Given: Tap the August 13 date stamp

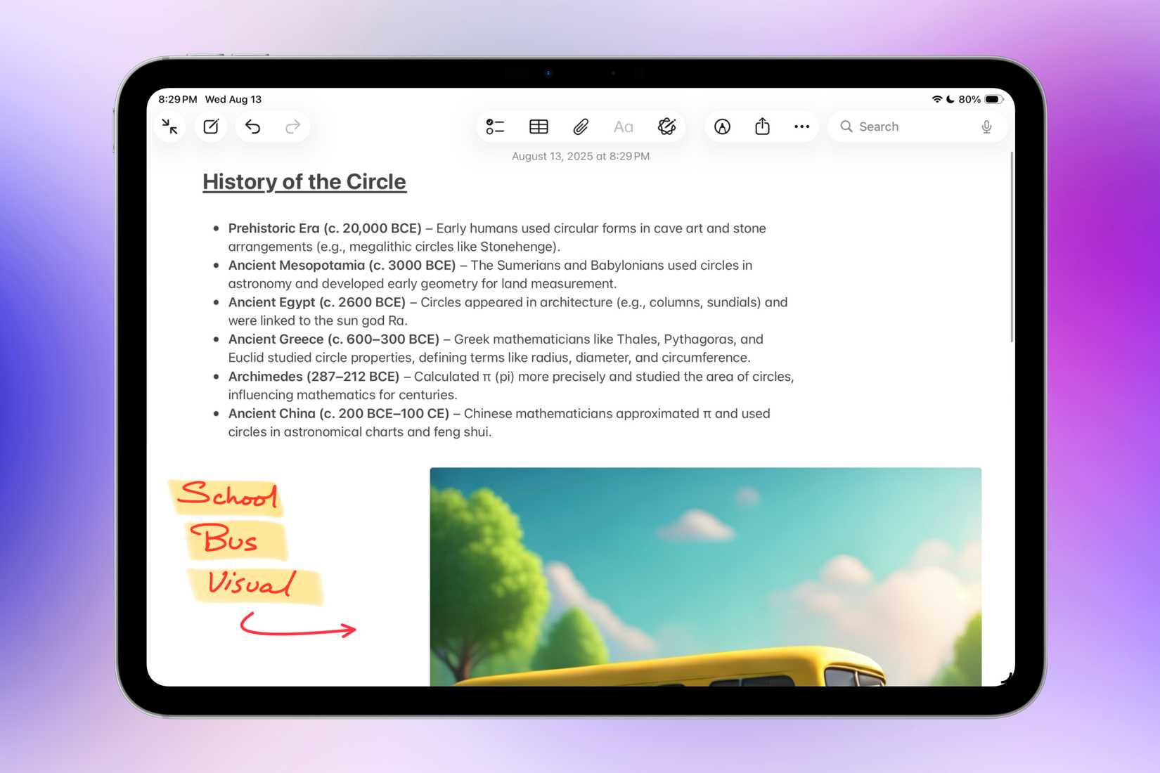Looking at the screenshot, I should pos(579,156).
